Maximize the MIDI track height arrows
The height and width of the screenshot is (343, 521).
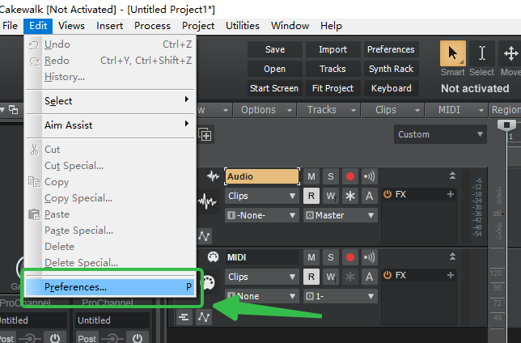[x=452, y=256]
